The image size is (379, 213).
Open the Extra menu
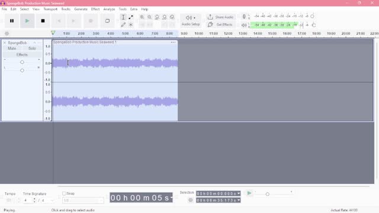tap(134, 9)
